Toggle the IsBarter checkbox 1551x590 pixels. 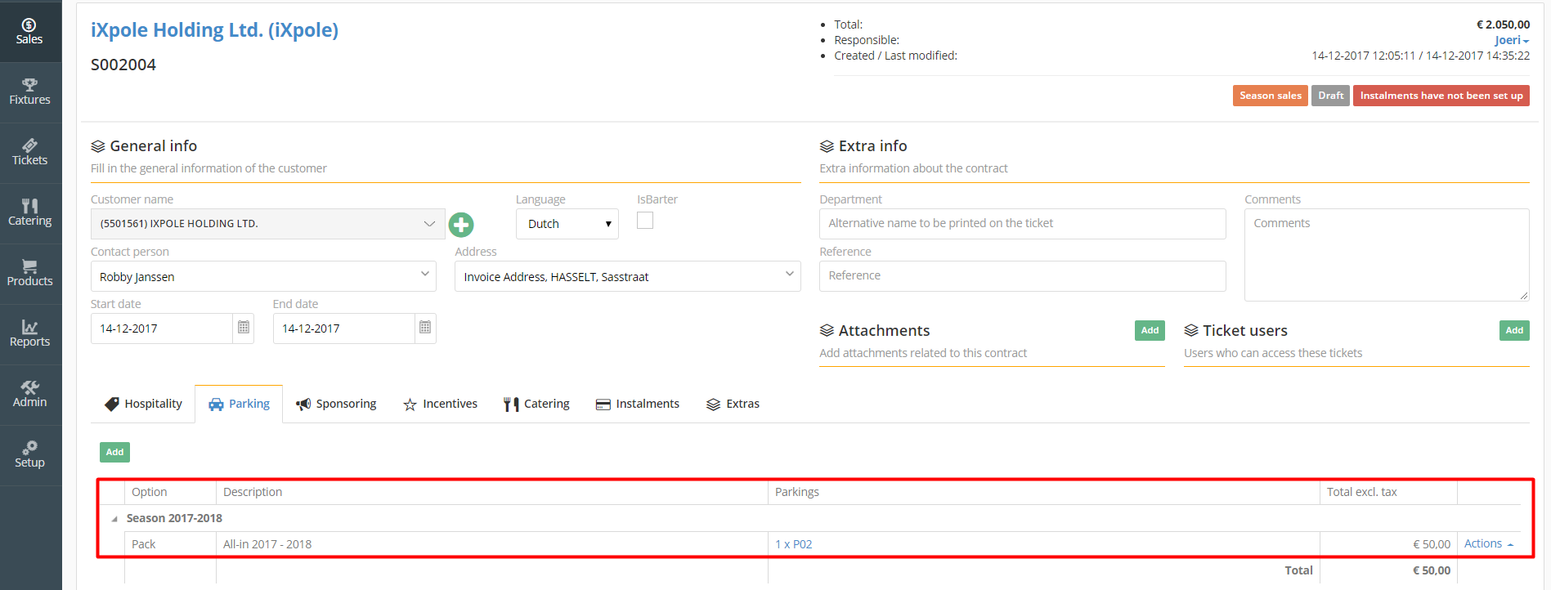click(x=645, y=221)
